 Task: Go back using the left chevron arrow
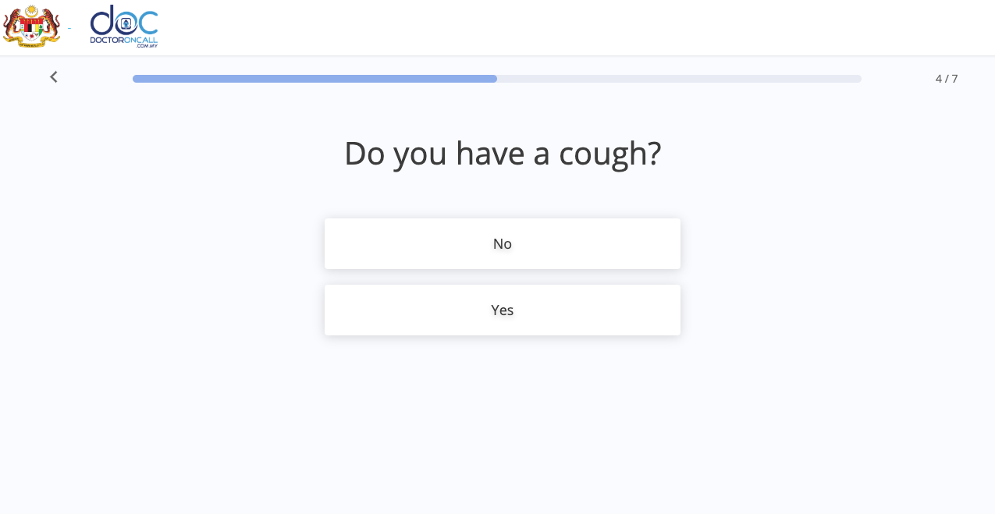coord(54,77)
